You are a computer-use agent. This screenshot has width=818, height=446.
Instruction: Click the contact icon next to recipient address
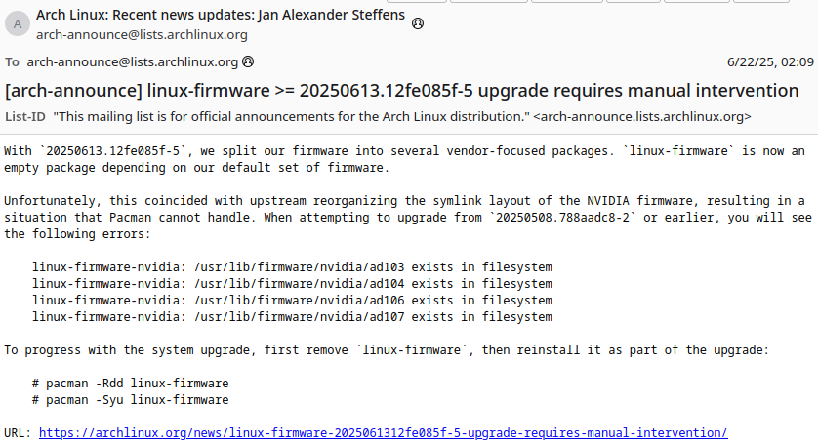(248, 61)
